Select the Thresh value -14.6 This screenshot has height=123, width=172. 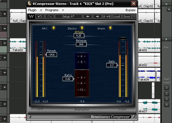tap(52, 55)
